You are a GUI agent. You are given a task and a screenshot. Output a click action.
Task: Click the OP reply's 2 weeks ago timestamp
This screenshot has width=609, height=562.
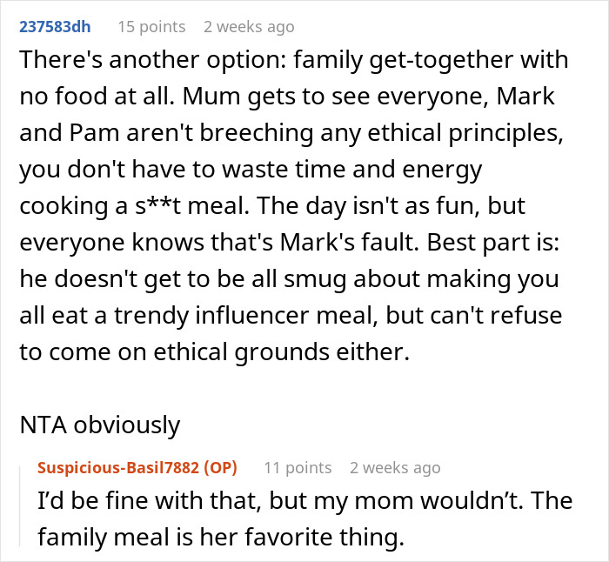(x=395, y=468)
